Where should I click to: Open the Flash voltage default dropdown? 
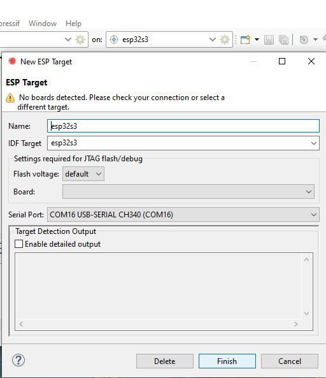pyautogui.click(x=83, y=173)
